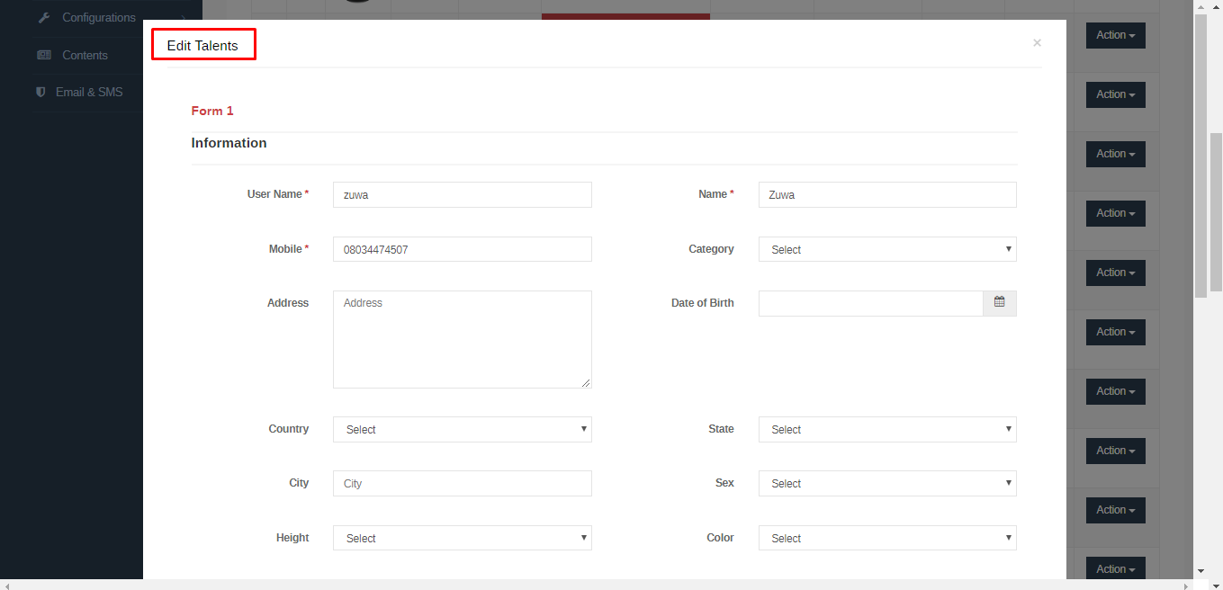Click the User Name field containing zuwa
Screen dimensions: 1223x590
tap(463, 194)
